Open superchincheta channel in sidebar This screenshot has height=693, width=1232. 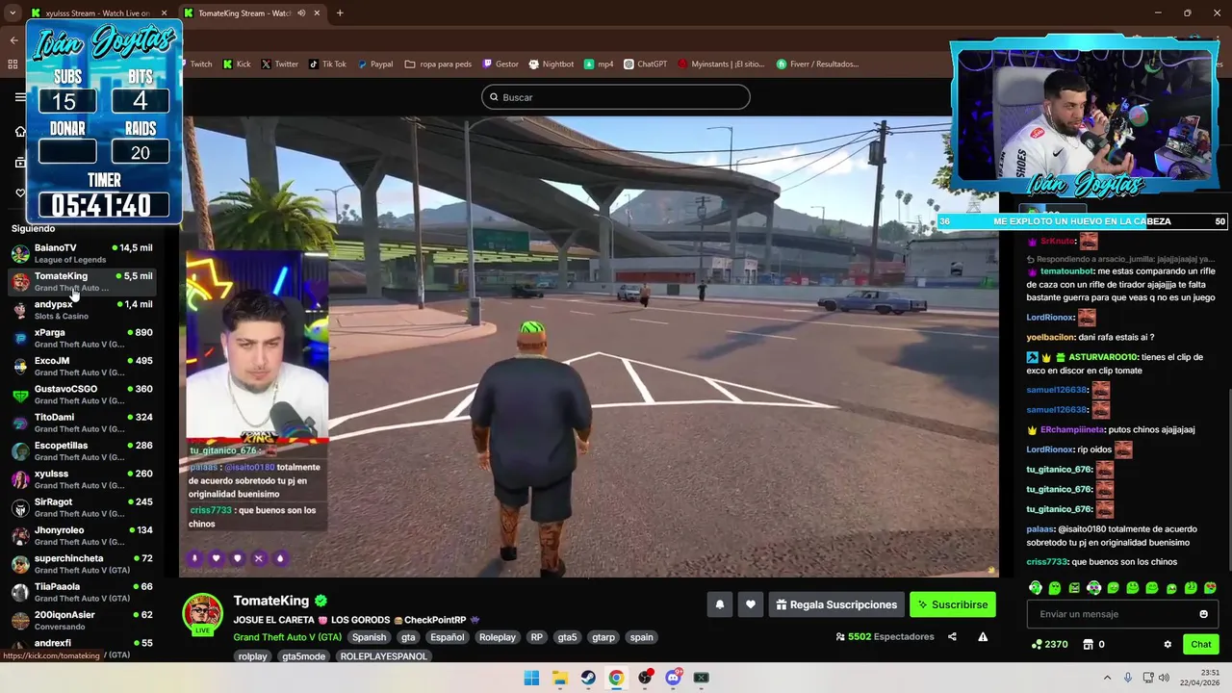[x=82, y=564]
